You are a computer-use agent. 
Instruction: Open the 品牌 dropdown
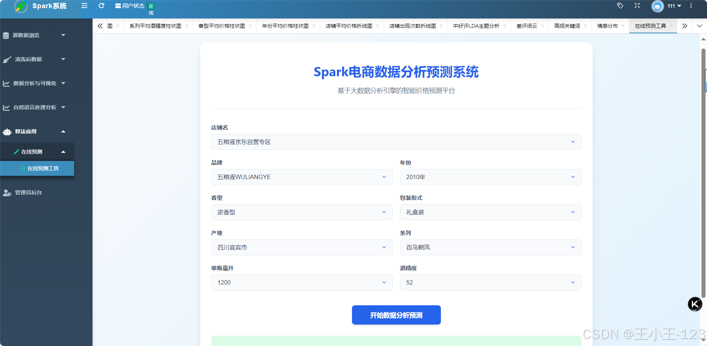(302, 177)
